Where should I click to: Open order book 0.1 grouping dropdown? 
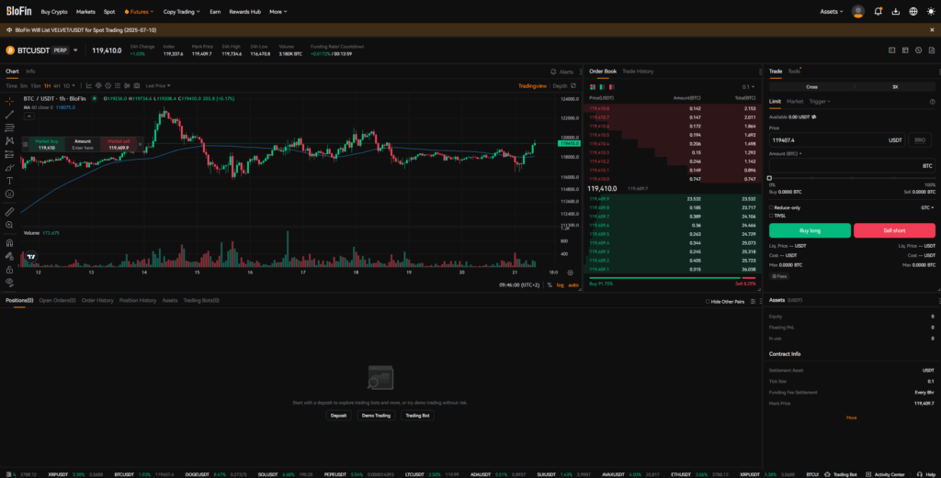(x=748, y=87)
